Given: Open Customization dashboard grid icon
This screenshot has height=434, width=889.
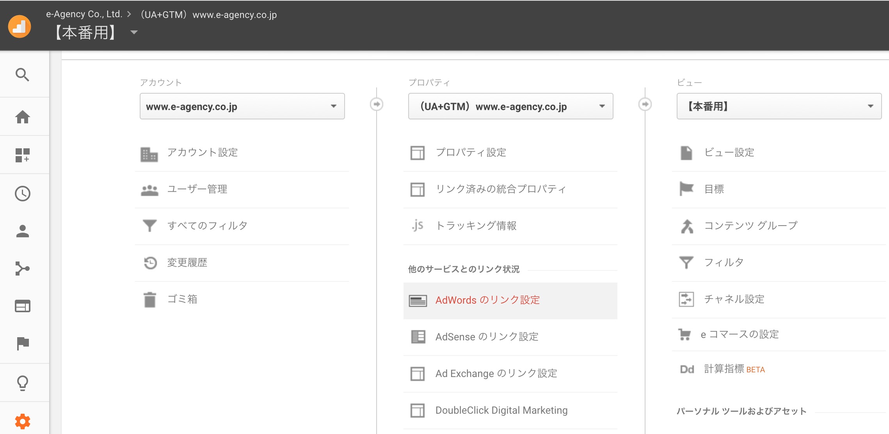Looking at the screenshot, I should (23, 155).
